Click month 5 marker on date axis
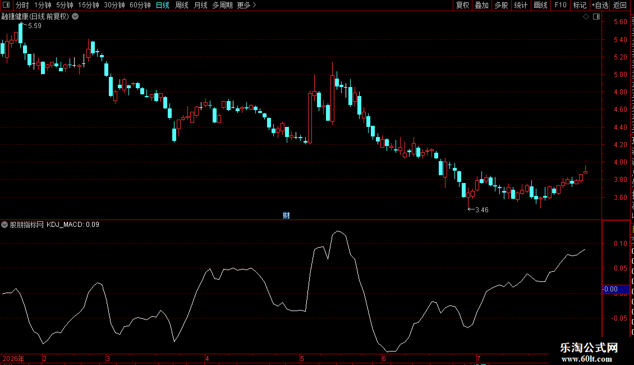634x365 pixels. click(302, 358)
